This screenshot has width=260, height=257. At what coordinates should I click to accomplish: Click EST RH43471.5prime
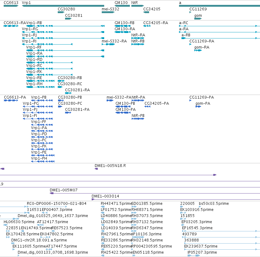coord(103,207)
